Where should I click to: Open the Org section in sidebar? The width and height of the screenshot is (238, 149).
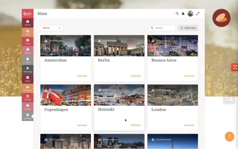click(28, 32)
